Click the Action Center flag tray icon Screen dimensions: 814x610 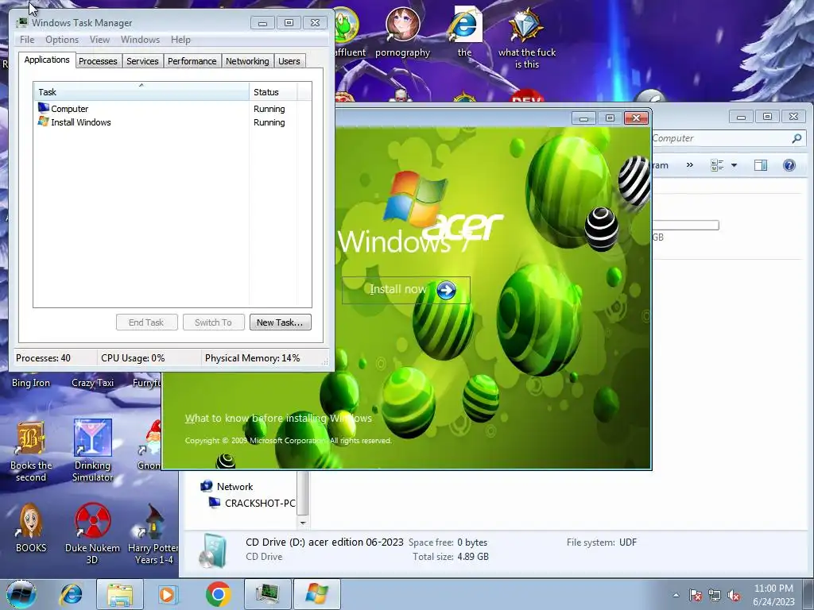click(x=696, y=595)
